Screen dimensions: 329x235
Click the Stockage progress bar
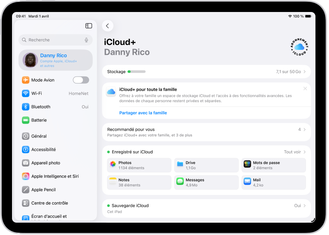136,72
